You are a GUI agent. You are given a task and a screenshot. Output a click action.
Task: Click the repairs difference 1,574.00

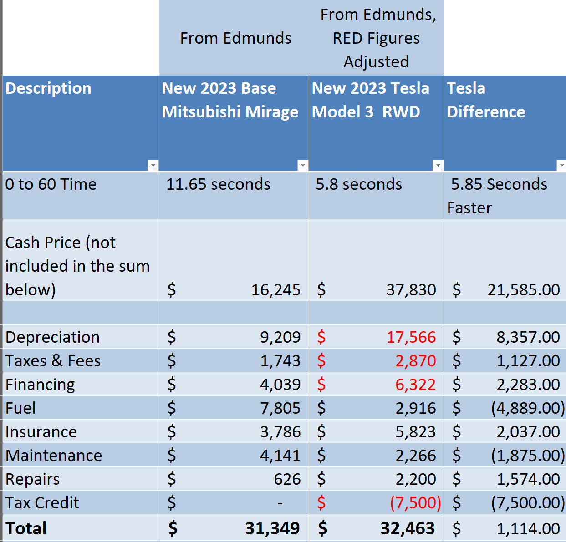pos(528,479)
